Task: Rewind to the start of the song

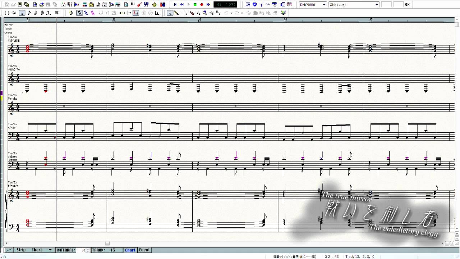Action: pos(175,4)
